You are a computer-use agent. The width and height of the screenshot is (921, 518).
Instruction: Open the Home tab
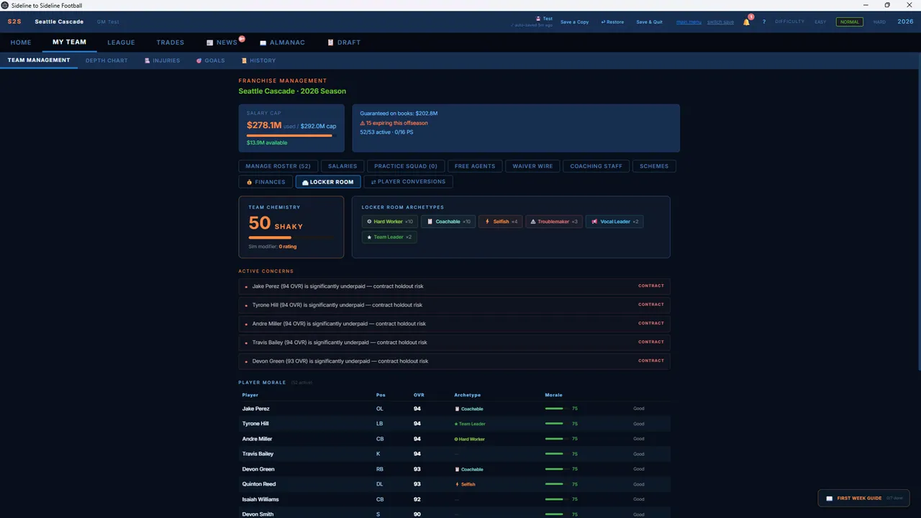21,42
